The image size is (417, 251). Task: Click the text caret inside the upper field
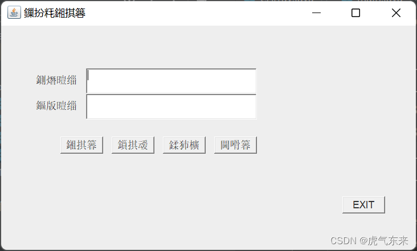88,75
